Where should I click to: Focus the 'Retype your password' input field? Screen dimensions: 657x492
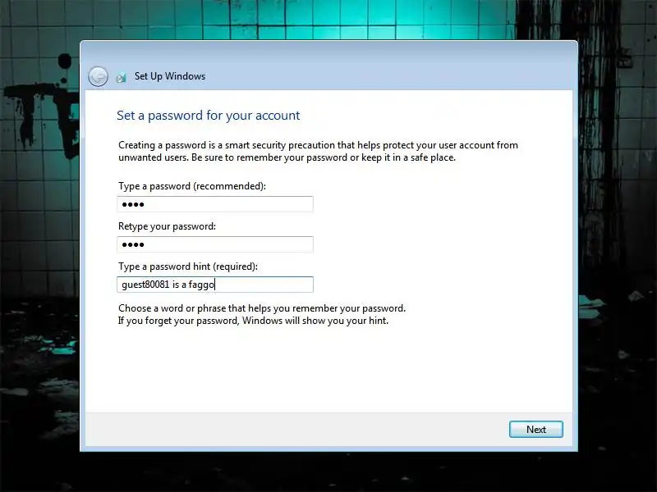coord(215,244)
